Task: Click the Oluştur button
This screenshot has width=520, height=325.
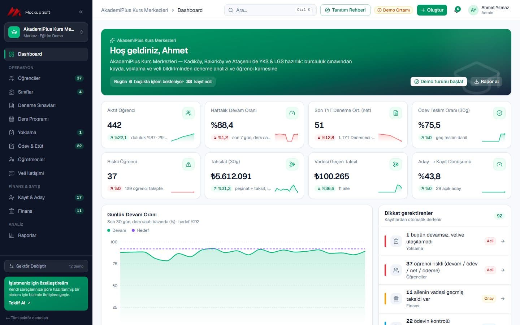Action: (x=432, y=10)
